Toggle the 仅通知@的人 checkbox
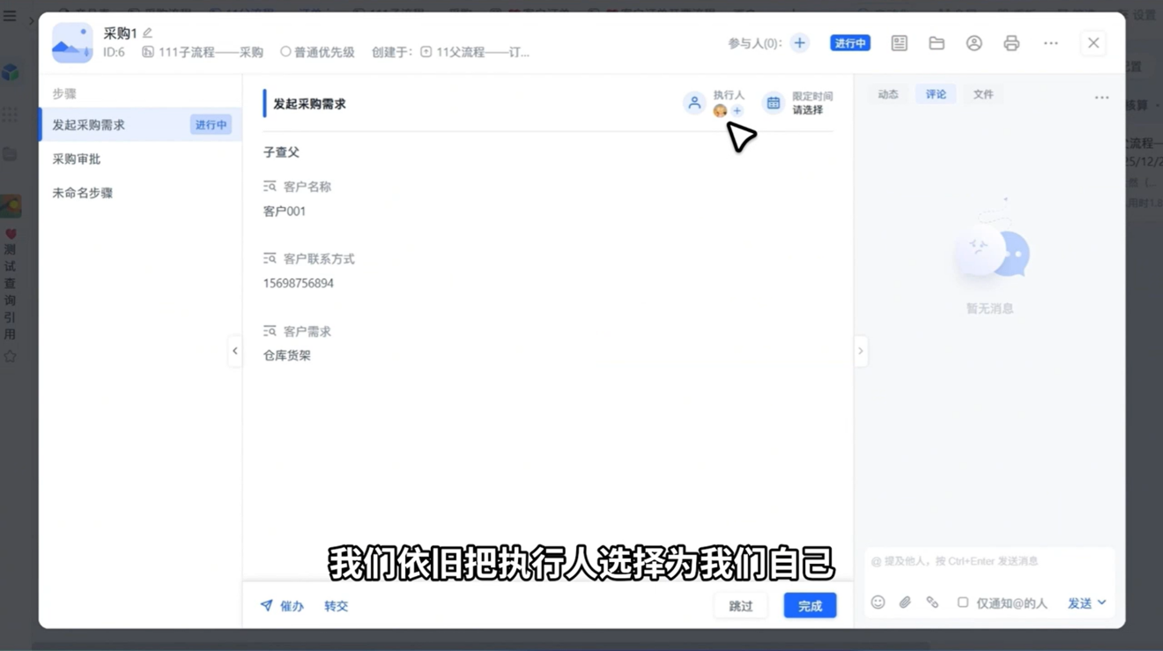 click(x=963, y=603)
